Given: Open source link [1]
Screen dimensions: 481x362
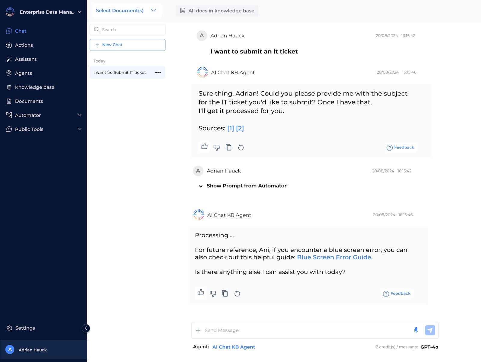Looking at the screenshot, I should pyautogui.click(x=231, y=128).
